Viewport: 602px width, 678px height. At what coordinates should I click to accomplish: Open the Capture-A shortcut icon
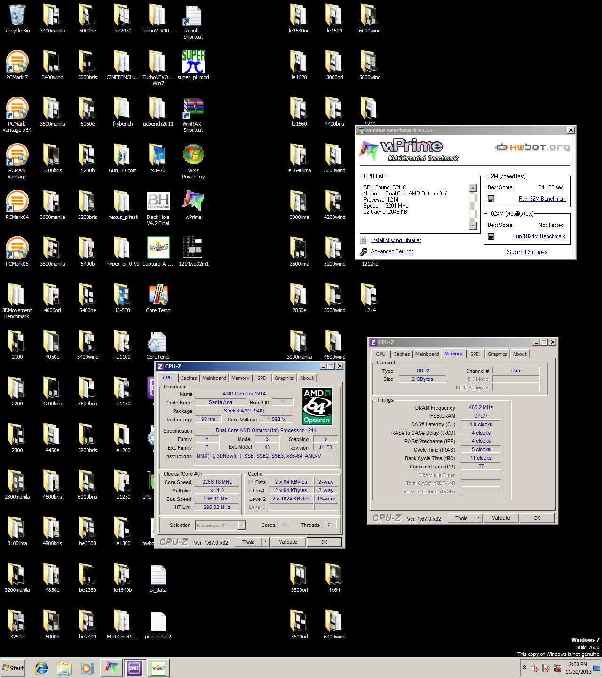(158, 252)
